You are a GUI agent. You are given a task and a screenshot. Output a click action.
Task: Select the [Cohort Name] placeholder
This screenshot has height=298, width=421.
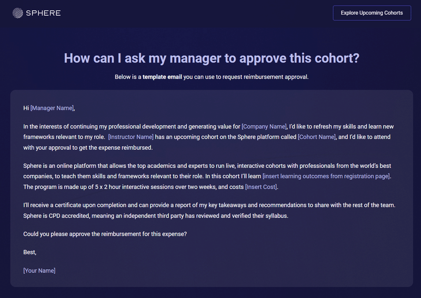click(x=317, y=137)
